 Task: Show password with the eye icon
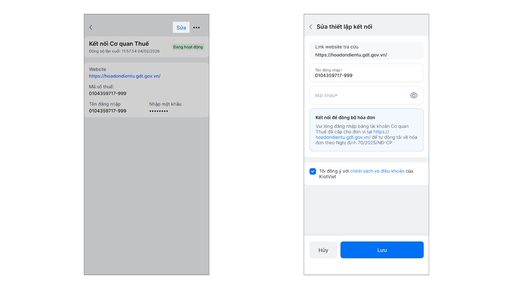tap(414, 95)
